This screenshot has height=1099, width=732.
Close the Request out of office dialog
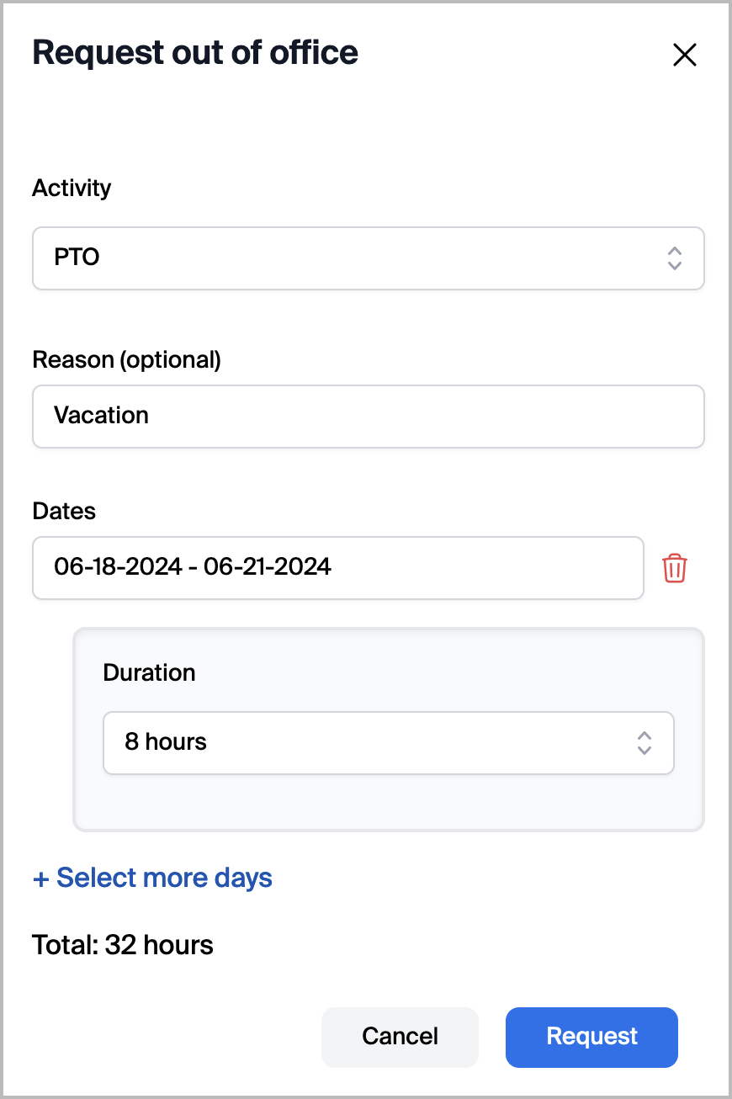[x=685, y=56]
